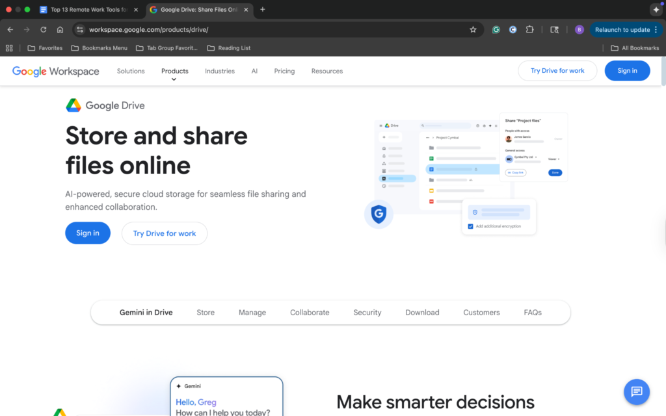Jump to the Store section

pyautogui.click(x=206, y=313)
